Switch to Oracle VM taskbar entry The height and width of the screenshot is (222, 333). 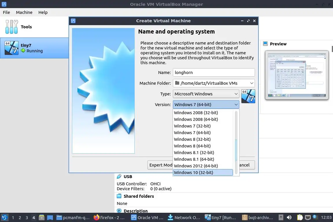pyautogui.click(x=147, y=218)
